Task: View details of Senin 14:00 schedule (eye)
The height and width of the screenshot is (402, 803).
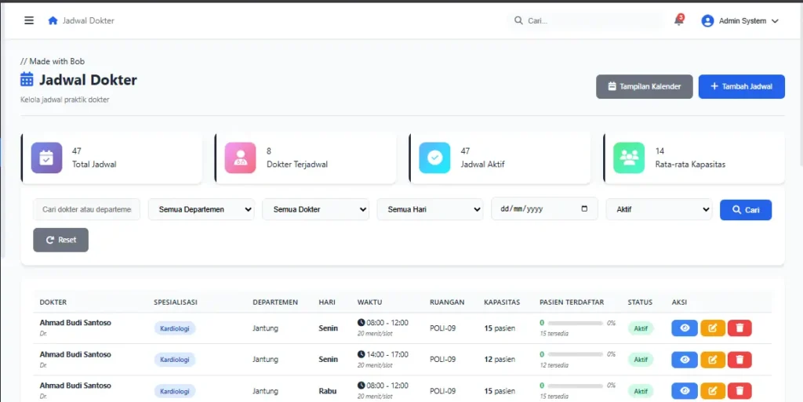Action: (x=685, y=360)
